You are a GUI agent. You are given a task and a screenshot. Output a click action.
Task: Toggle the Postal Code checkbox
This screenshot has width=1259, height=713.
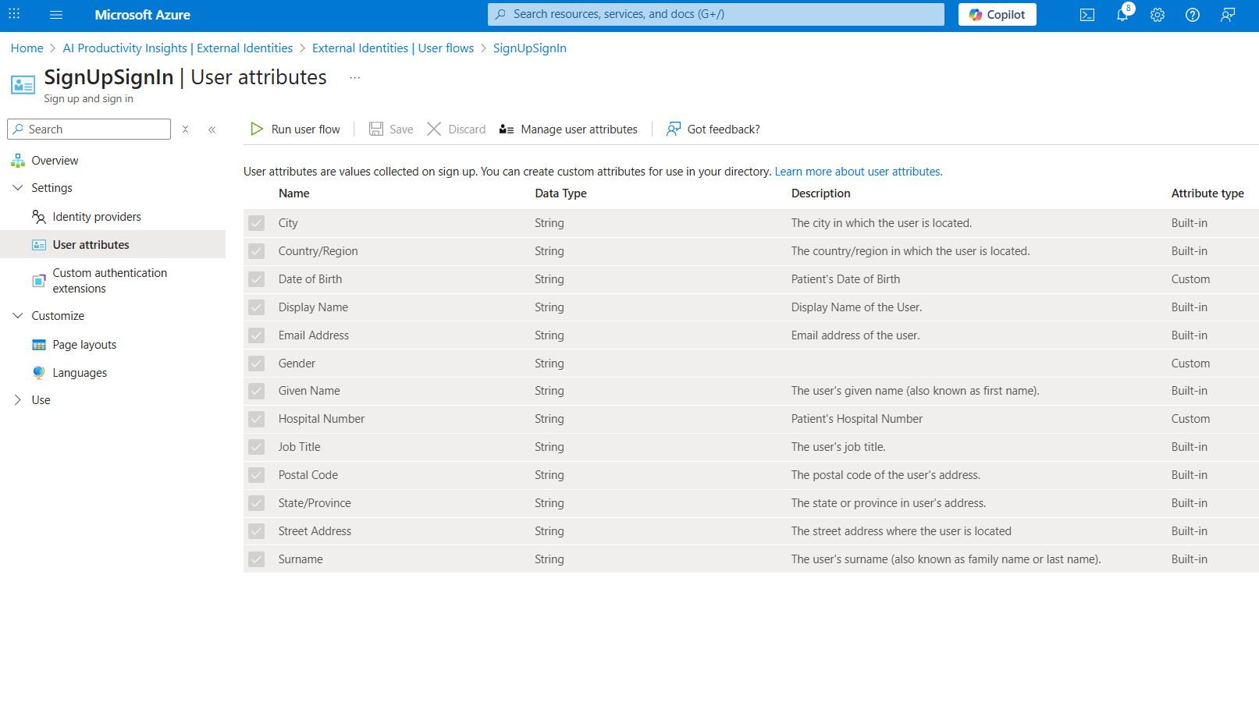click(x=257, y=475)
